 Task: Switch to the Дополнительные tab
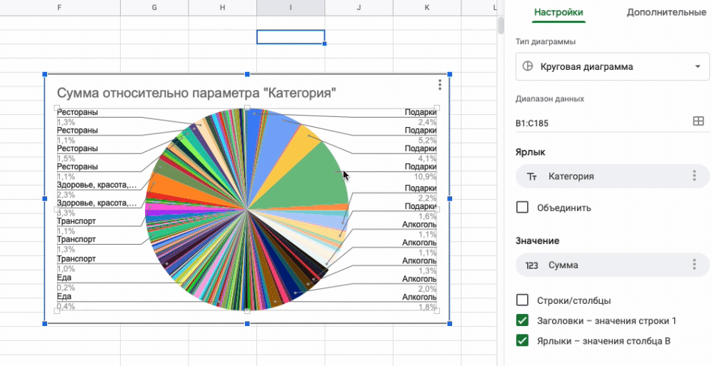pyautogui.click(x=666, y=13)
